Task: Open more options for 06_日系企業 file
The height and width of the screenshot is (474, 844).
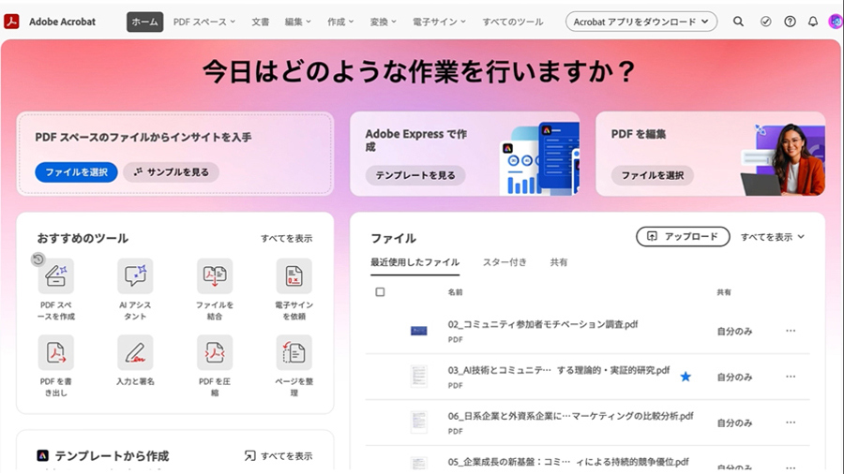Action: (791, 422)
